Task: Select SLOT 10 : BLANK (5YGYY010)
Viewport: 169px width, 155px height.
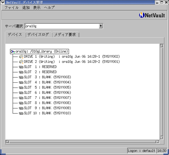Action: pyautogui.click(x=47, y=113)
